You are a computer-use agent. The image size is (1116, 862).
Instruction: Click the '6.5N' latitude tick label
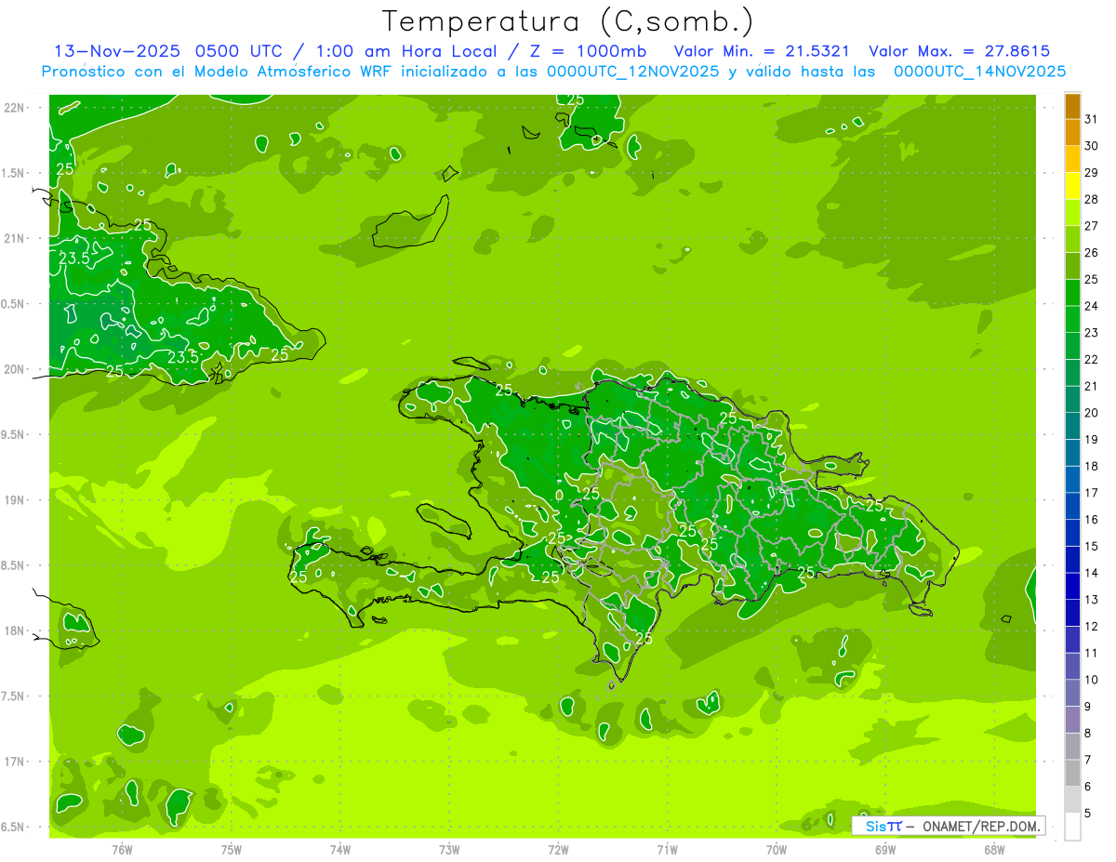13,828
